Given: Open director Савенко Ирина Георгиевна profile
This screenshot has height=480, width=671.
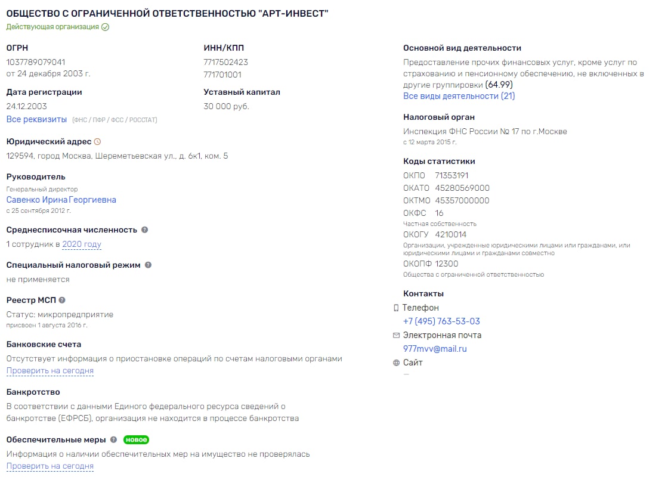Looking at the screenshot, I should click(x=61, y=200).
